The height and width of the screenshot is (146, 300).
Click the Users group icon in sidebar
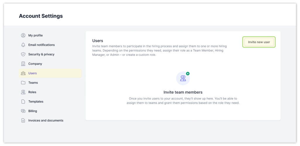(23, 73)
